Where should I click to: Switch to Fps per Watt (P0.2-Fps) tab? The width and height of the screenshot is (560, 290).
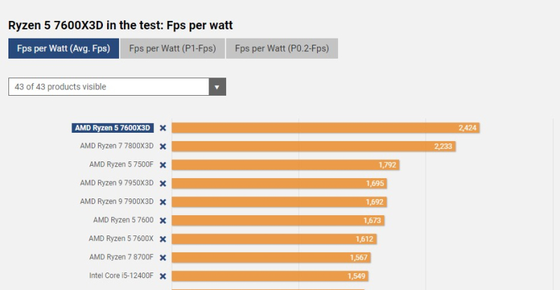(281, 49)
